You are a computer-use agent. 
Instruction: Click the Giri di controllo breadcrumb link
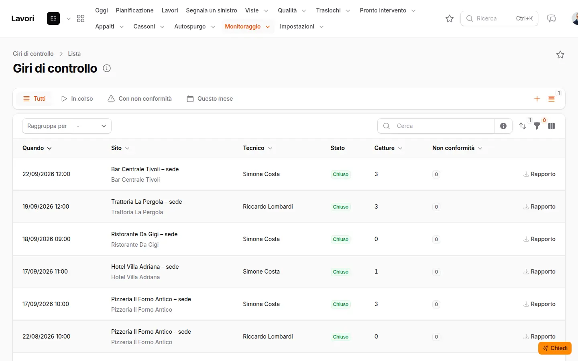click(33, 54)
